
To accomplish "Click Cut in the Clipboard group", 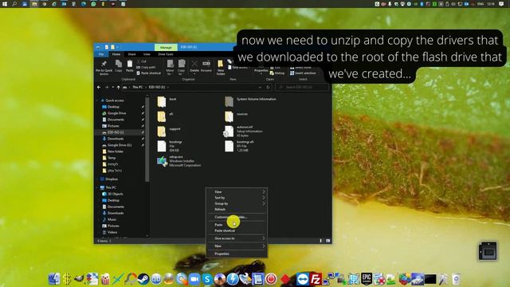I will coord(142,61).
